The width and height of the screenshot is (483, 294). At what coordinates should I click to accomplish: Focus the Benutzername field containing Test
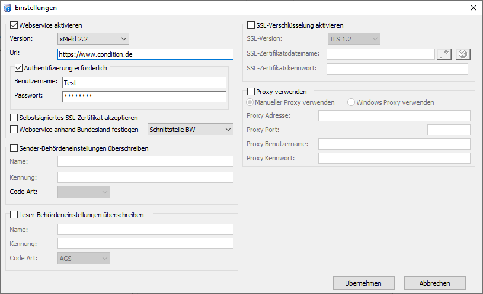click(x=144, y=83)
